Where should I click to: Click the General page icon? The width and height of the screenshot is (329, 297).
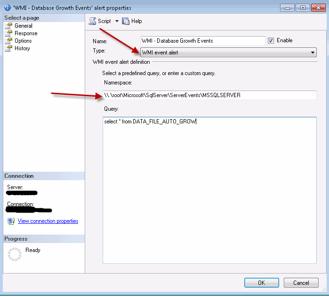pyautogui.click(x=8, y=26)
